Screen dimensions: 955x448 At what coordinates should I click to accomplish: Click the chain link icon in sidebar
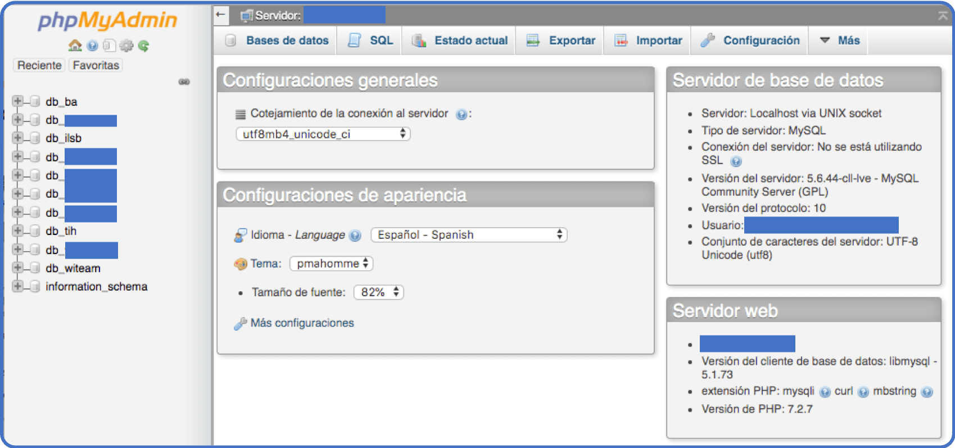184,82
